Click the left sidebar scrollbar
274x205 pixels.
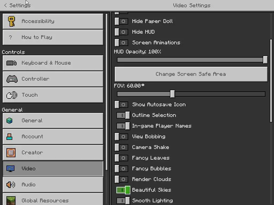coord(106,92)
